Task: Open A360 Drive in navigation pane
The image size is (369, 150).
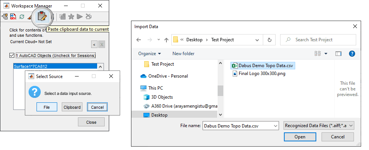Action: [x=180, y=106]
